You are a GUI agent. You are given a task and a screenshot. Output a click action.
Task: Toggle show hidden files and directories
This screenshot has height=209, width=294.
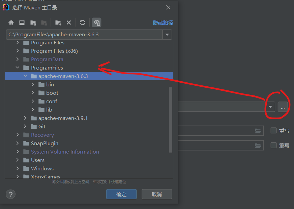click(x=97, y=23)
